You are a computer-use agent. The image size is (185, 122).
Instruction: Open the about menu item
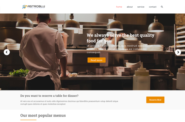click(x=130, y=7)
